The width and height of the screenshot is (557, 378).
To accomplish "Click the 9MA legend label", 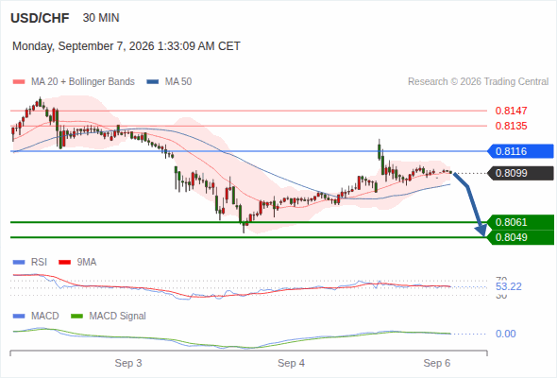I will pyautogui.click(x=87, y=263).
